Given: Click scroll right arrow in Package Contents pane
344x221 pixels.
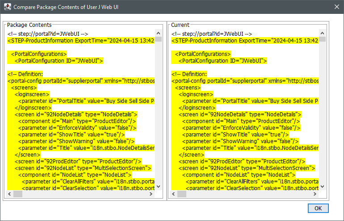Looking at the screenshot, I should [151, 194].
